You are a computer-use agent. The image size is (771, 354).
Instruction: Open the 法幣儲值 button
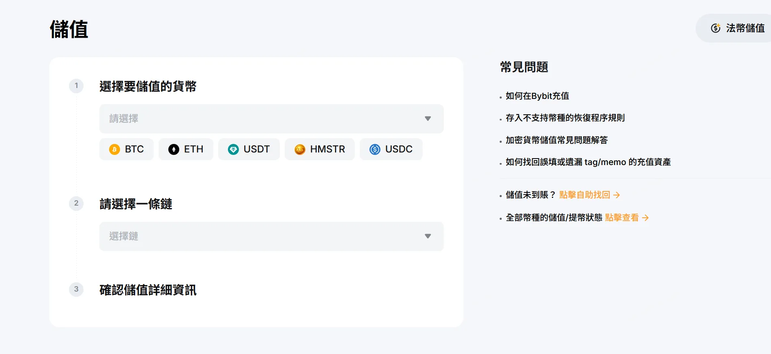tap(733, 28)
